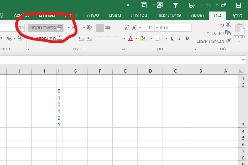Toggle Bold (B) formatting
The image size is (248, 165).
tap(187, 38)
